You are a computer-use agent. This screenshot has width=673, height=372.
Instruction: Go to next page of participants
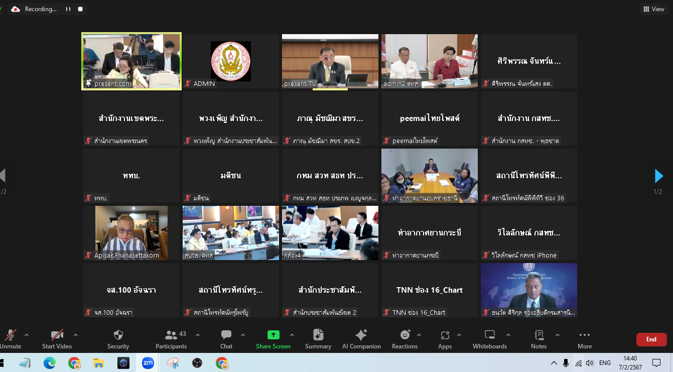click(x=659, y=176)
